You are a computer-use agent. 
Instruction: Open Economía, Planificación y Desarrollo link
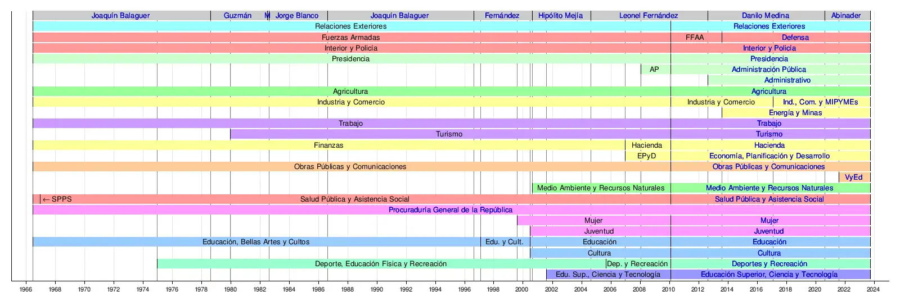769,156
